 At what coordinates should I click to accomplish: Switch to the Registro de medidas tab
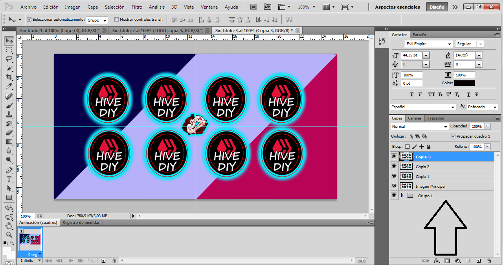(x=81, y=222)
